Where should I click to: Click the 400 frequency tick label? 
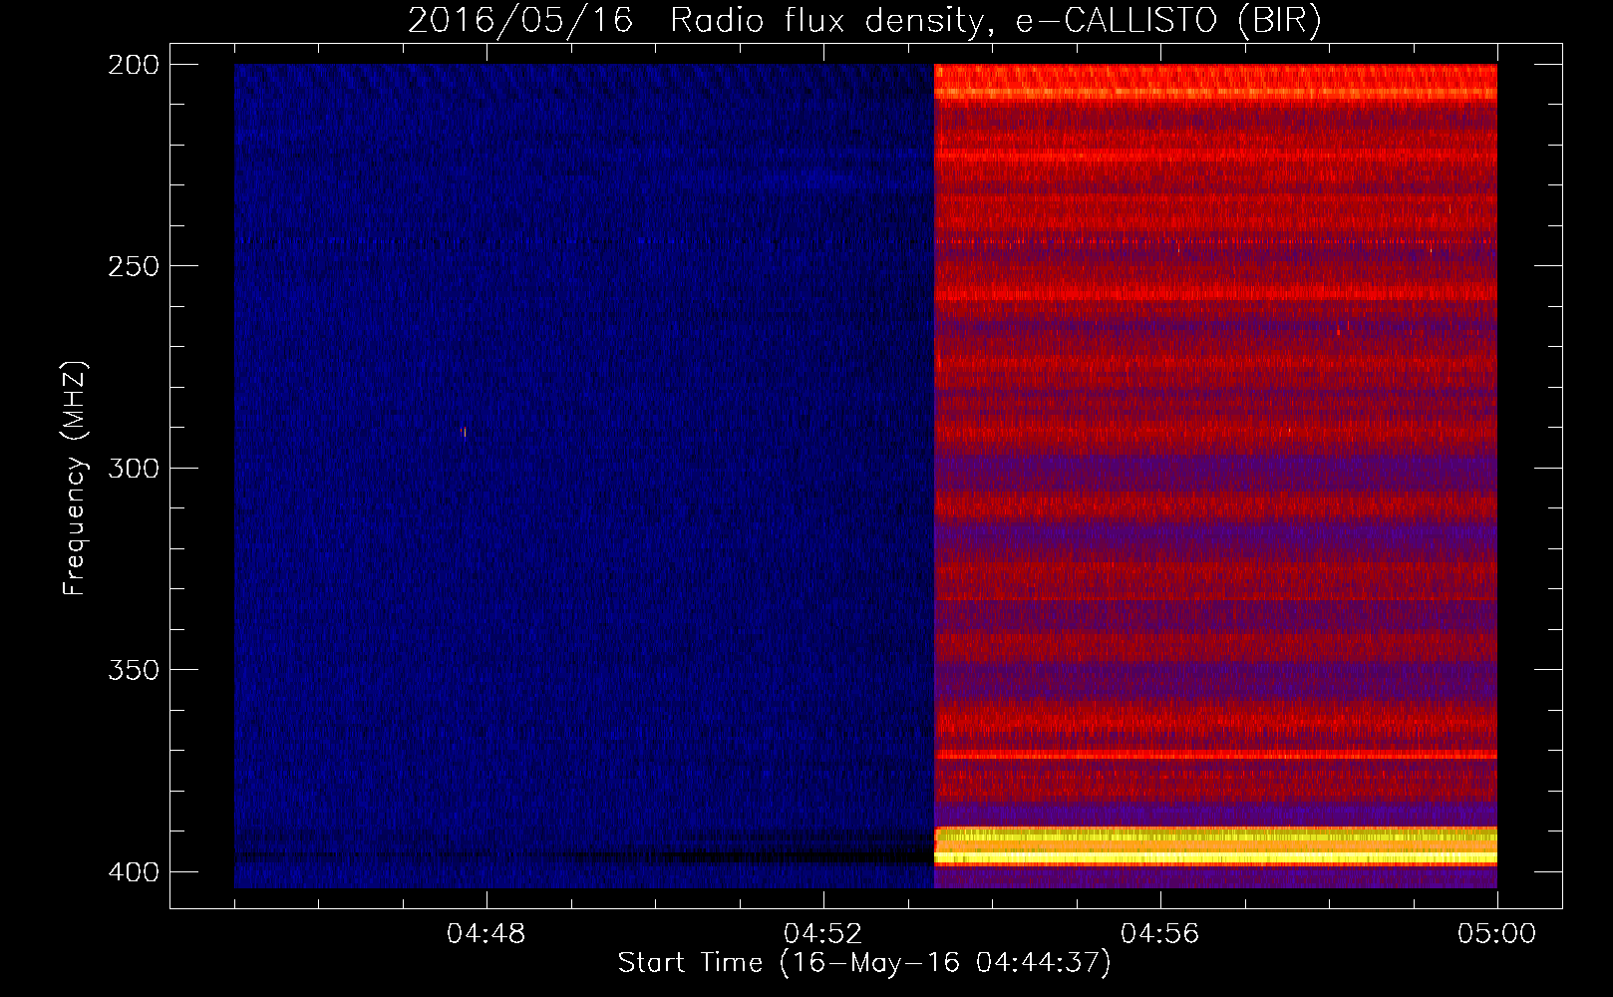pos(134,872)
